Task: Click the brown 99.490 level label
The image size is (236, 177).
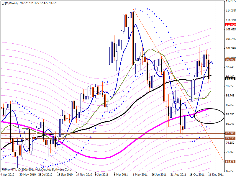Action: coord(230,60)
